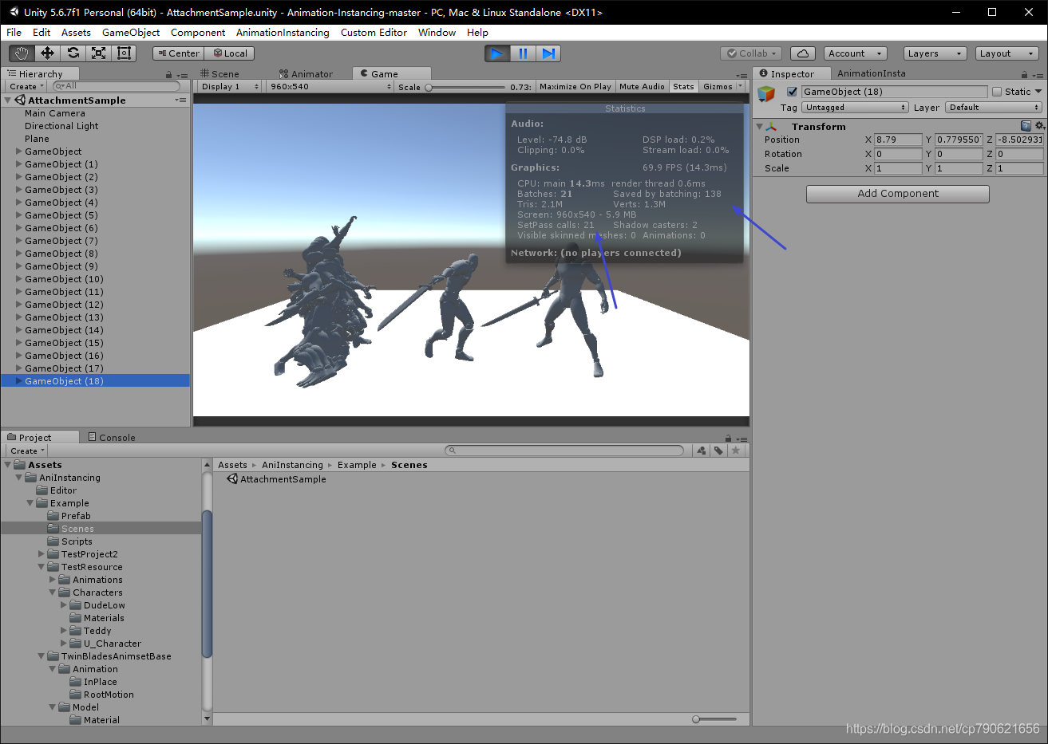Uncheck the GameObject (18) active checkbox
This screenshot has height=744, width=1048.
[792, 91]
